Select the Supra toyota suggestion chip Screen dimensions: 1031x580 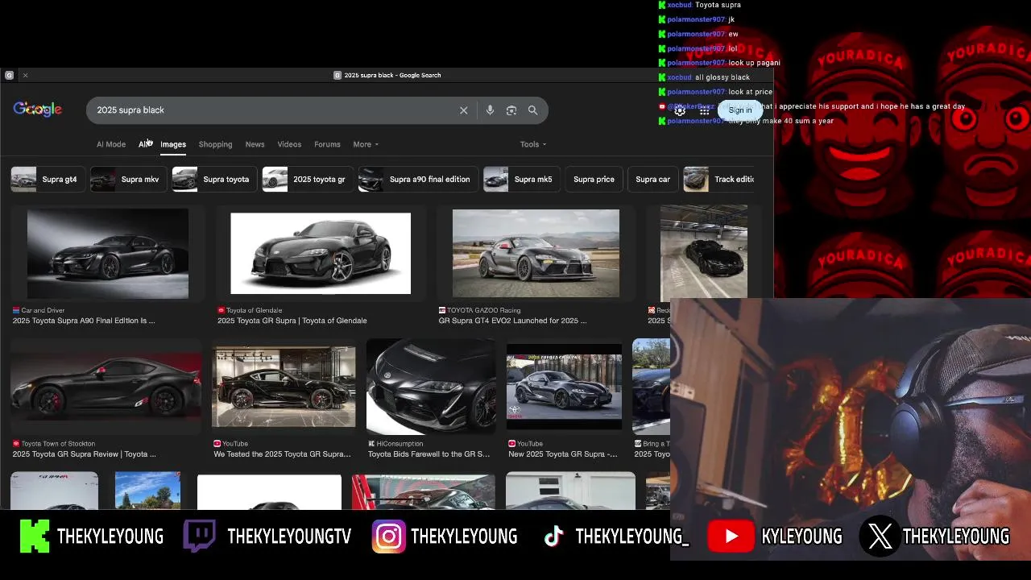tap(213, 179)
